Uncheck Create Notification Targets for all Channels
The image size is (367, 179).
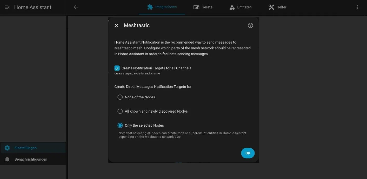(x=117, y=68)
